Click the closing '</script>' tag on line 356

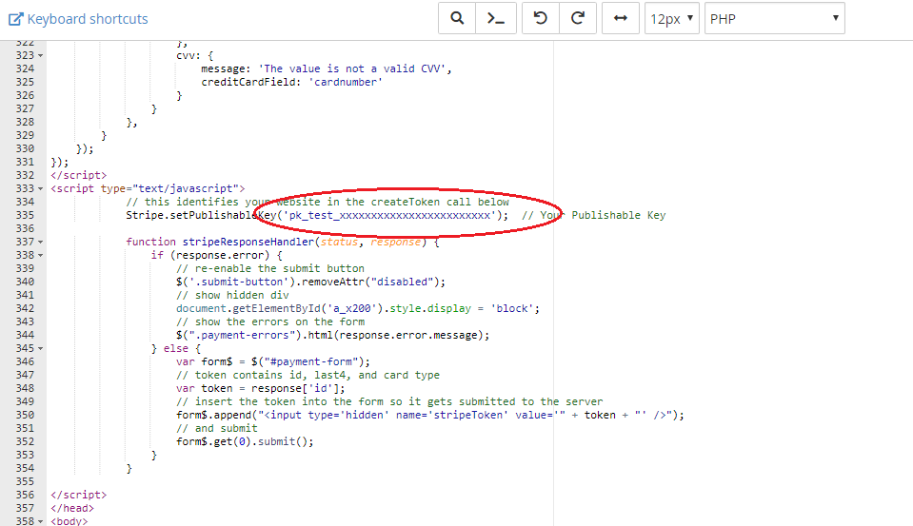coord(79,495)
